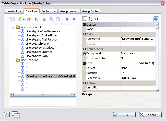Select Line.etq.mchName in the tree
The image size is (166, 121).
pos(37,44)
